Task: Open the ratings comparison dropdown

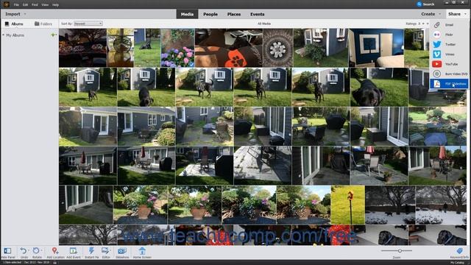Action: tap(419, 24)
